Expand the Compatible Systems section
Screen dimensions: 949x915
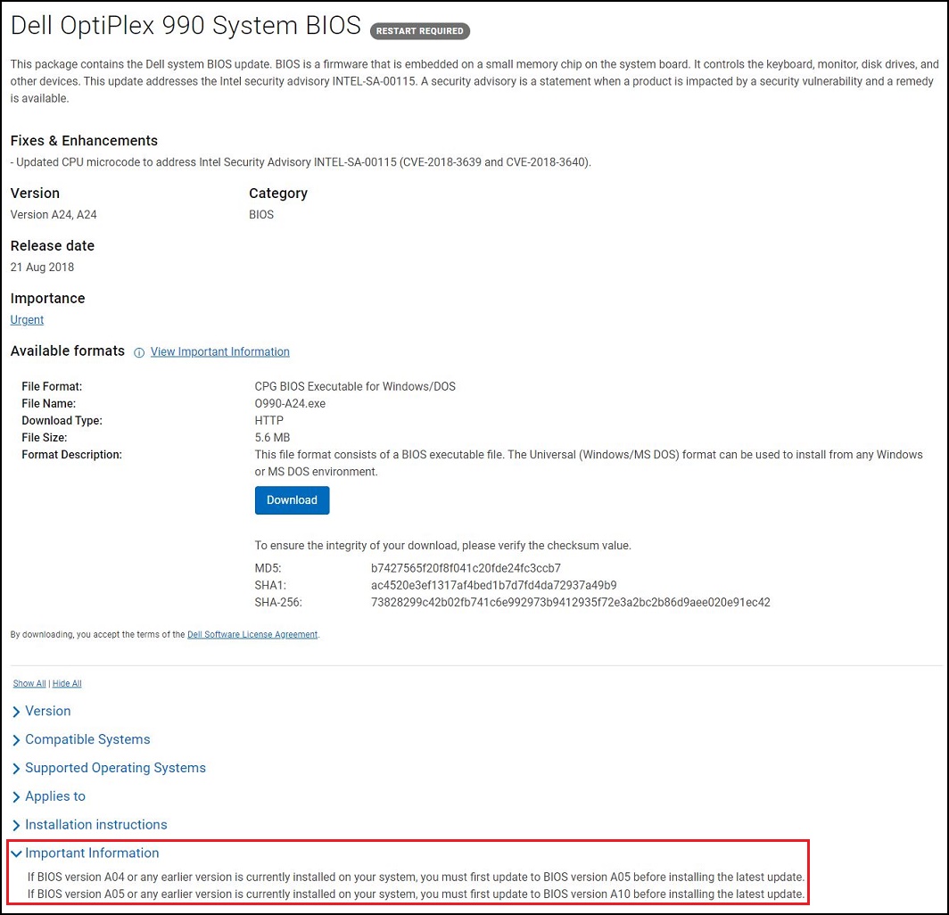[81, 739]
